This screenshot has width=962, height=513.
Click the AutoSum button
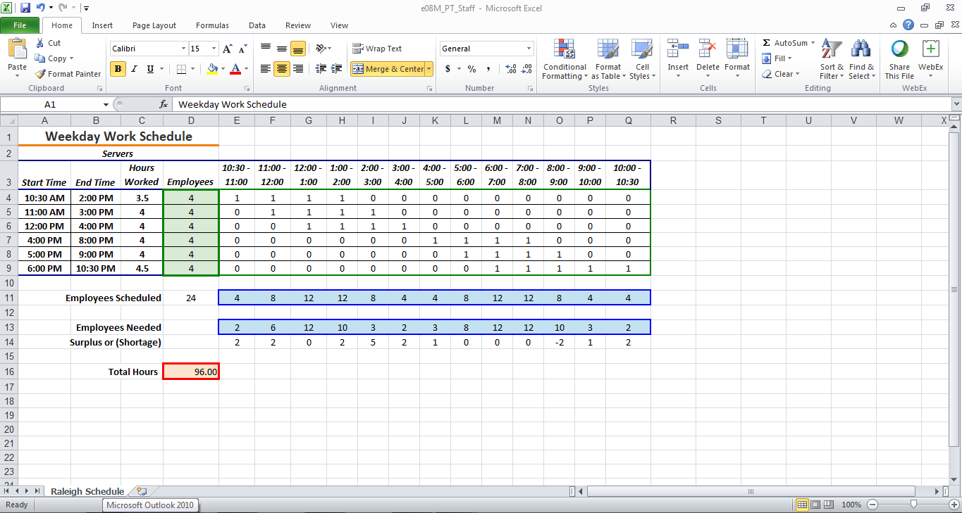784,43
